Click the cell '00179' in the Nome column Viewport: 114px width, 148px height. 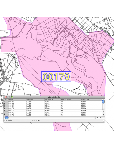pos(17,108)
